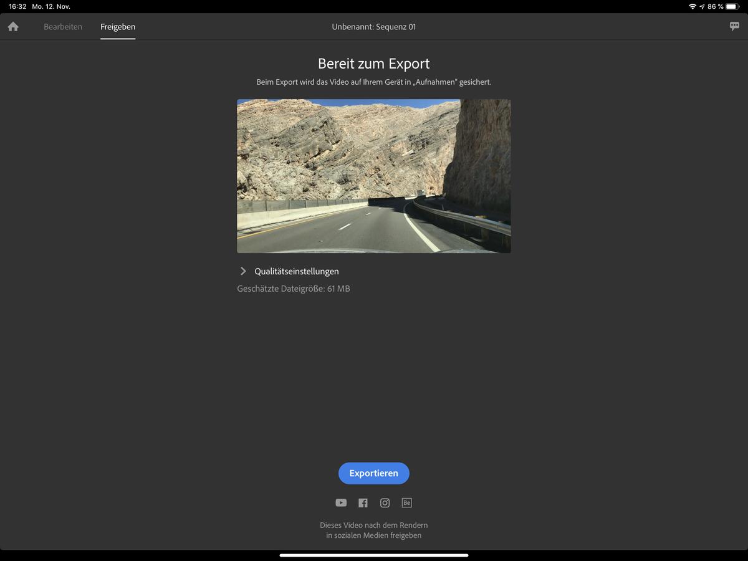Tap the 16:32 clock in status bar
This screenshot has width=748, height=561.
[17, 6]
